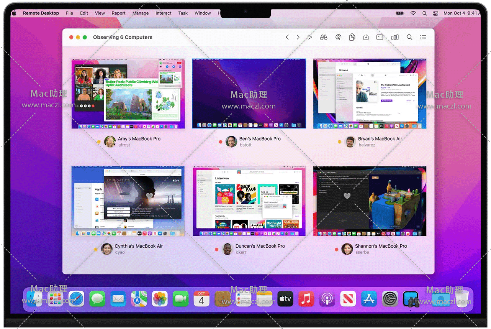Open Control Center in the menu bar
Viewport: 491px width, 329px height.
pos(435,13)
